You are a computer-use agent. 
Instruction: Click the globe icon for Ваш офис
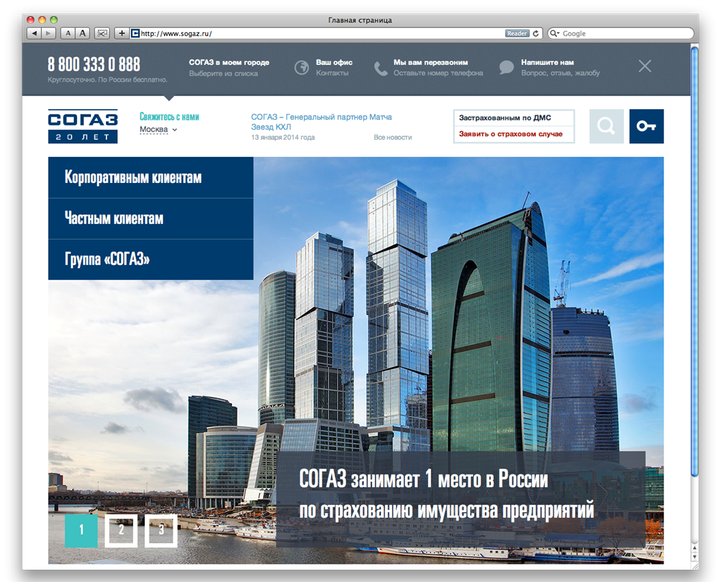[x=302, y=68]
